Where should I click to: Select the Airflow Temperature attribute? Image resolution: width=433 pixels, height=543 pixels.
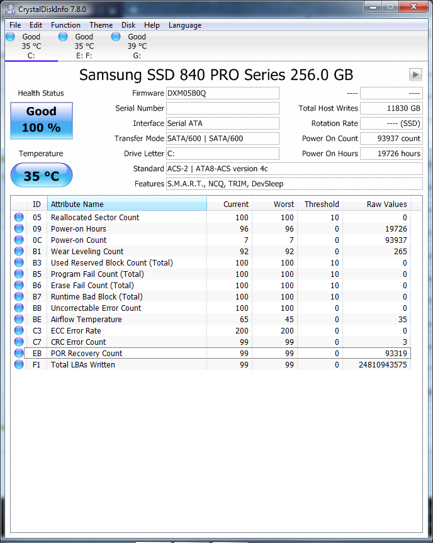point(86,319)
